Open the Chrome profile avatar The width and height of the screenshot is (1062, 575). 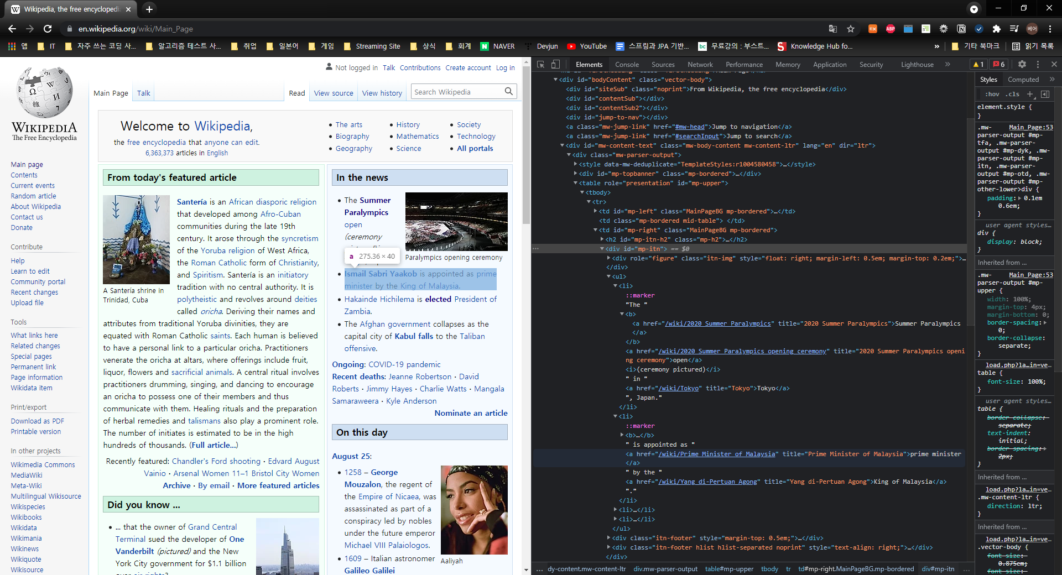tap(1032, 29)
